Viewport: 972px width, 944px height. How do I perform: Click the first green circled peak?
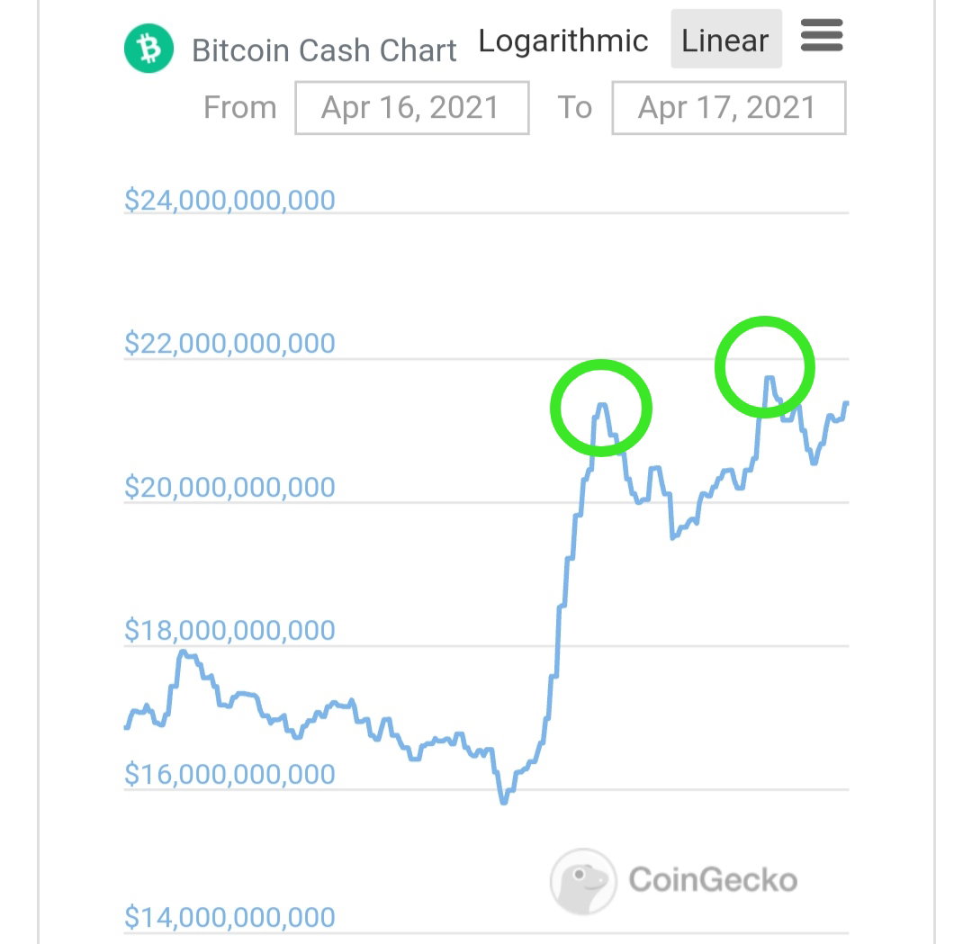pyautogui.click(x=600, y=408)
